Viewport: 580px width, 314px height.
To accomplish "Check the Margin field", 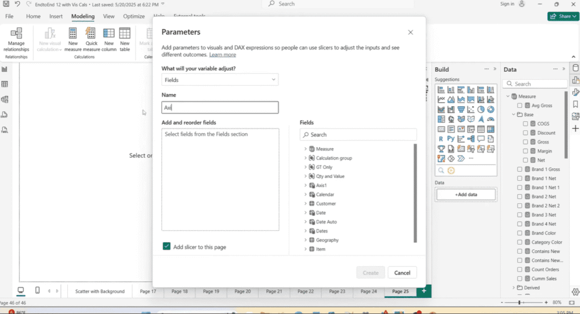I will pyautogui.click(x=525, y=151).
